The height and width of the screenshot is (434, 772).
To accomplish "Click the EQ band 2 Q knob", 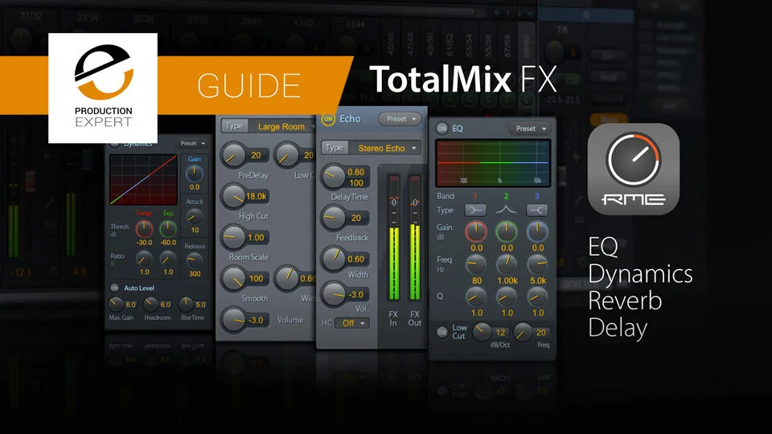I will 506,297.
